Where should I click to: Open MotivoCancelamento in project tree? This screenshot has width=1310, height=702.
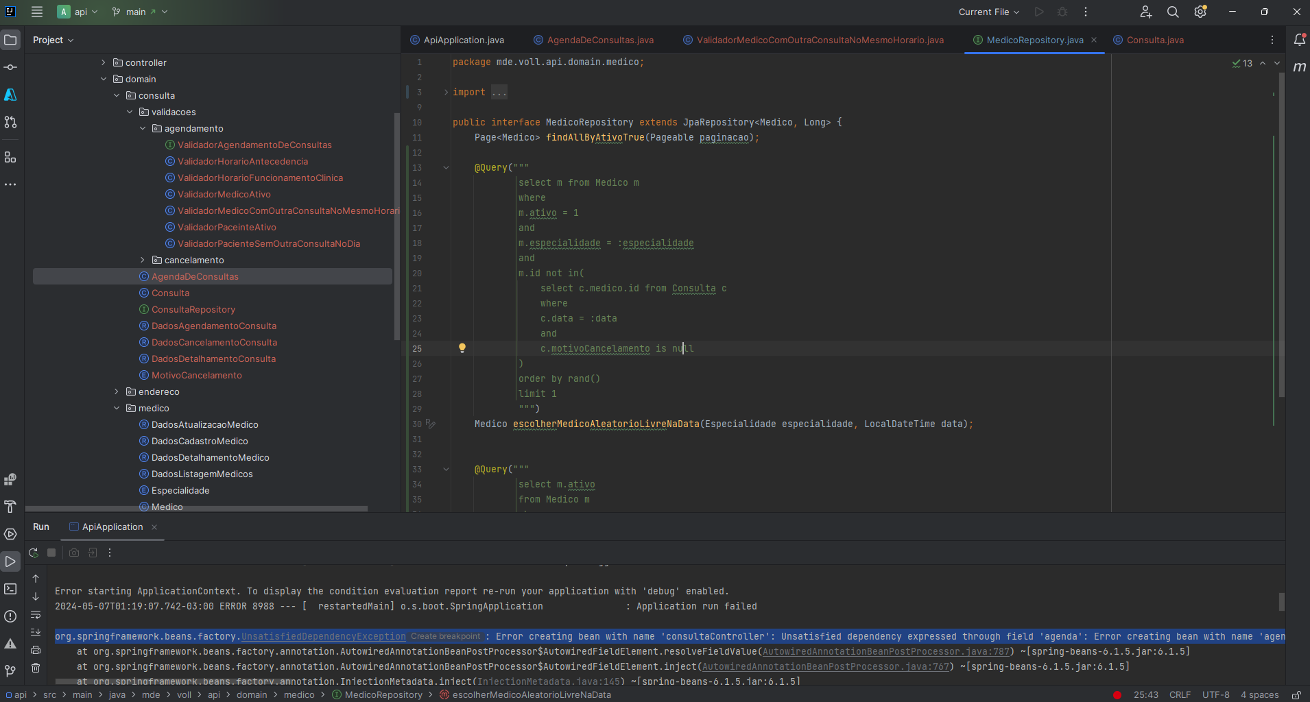tap(196, 375)
